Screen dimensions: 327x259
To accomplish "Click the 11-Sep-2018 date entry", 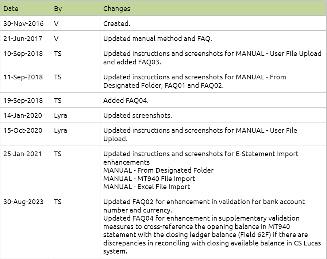I will click(23, 77).
